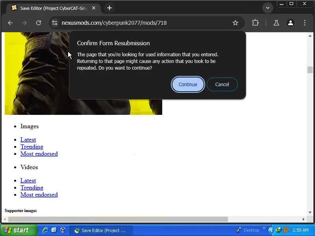
Task: View site information icon in address bar
Action: point(55,23)
